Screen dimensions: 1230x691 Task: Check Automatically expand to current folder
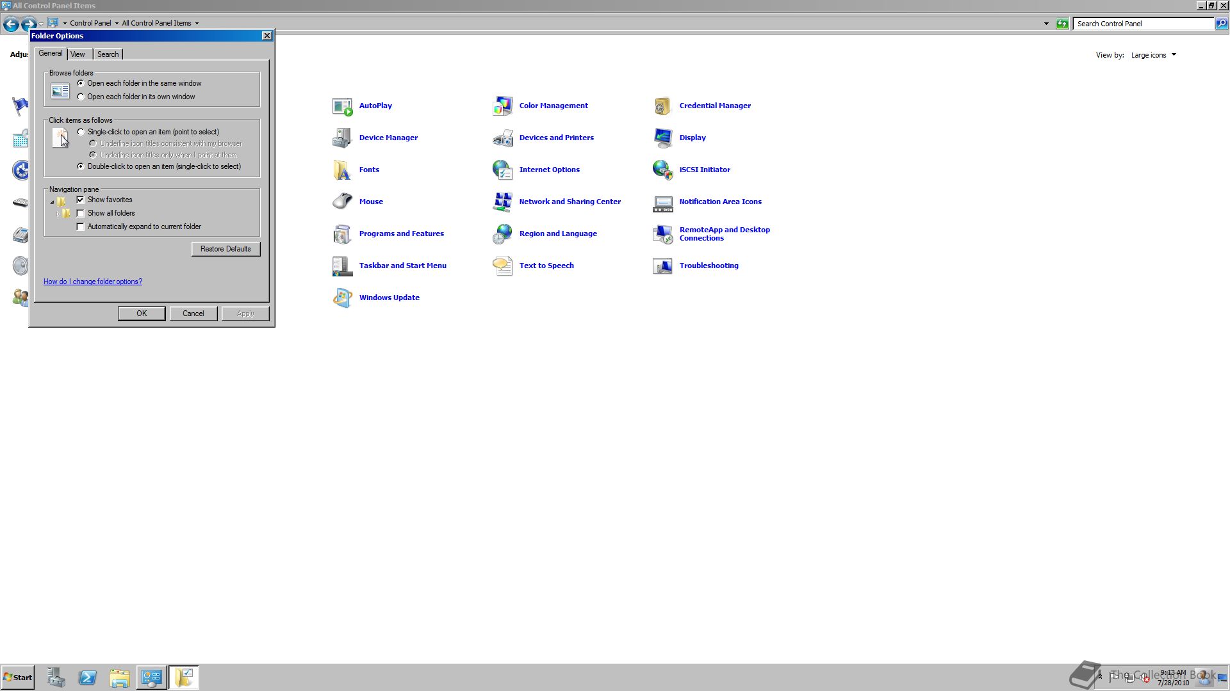point(80,226)
